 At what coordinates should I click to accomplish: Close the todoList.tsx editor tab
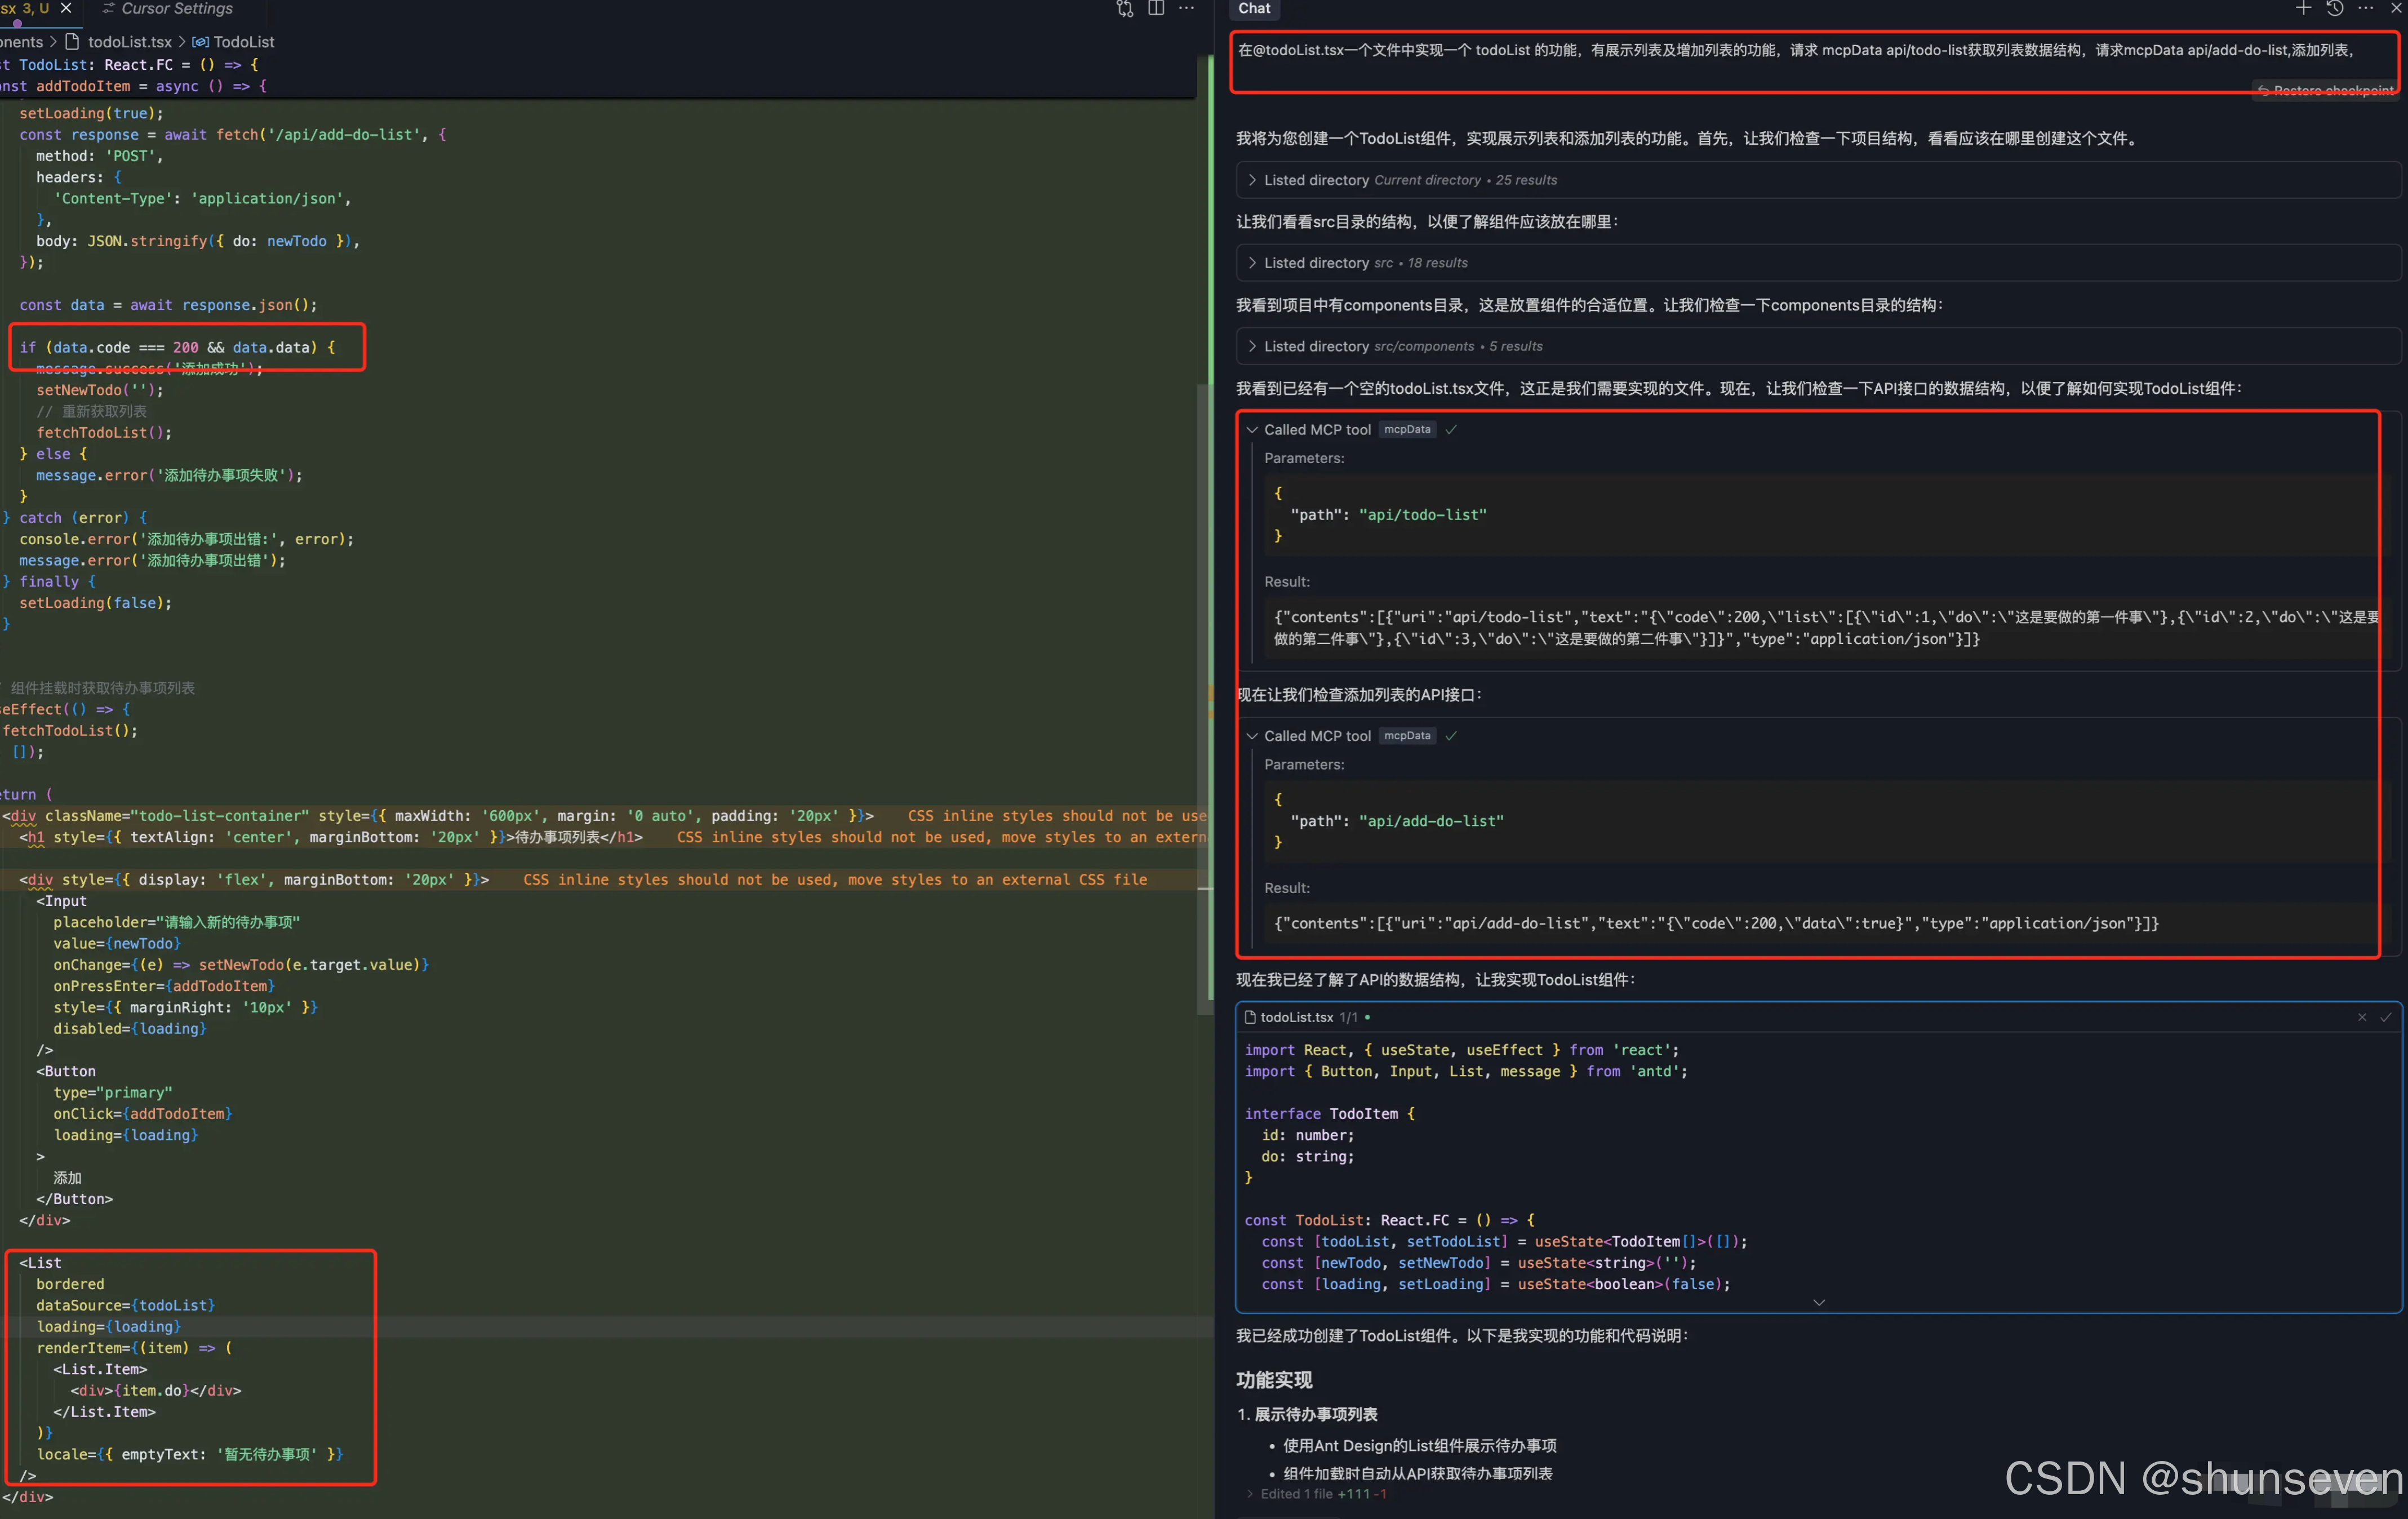pyautogui.click(x=66, y=8)
